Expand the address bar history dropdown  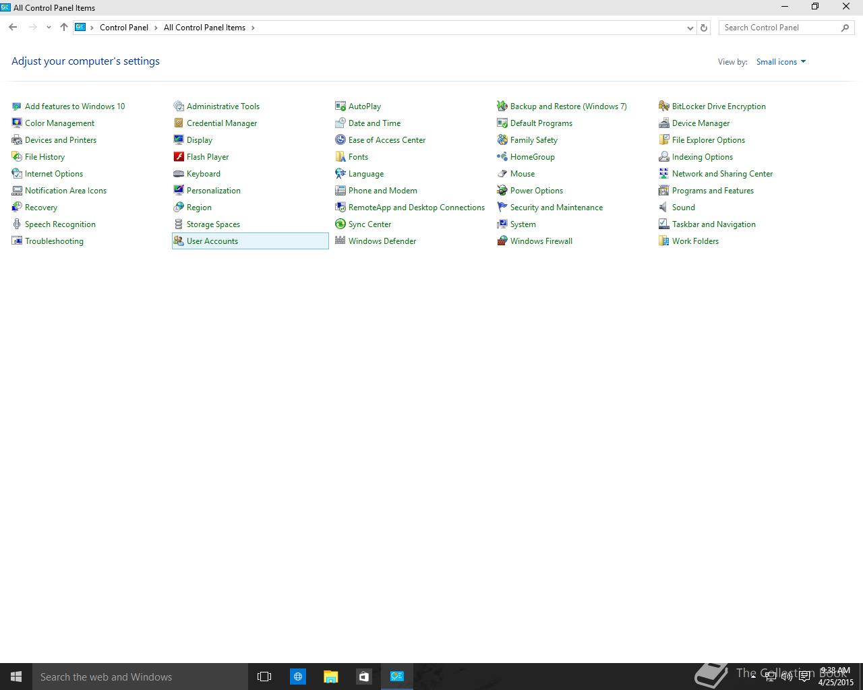[690, 28]
